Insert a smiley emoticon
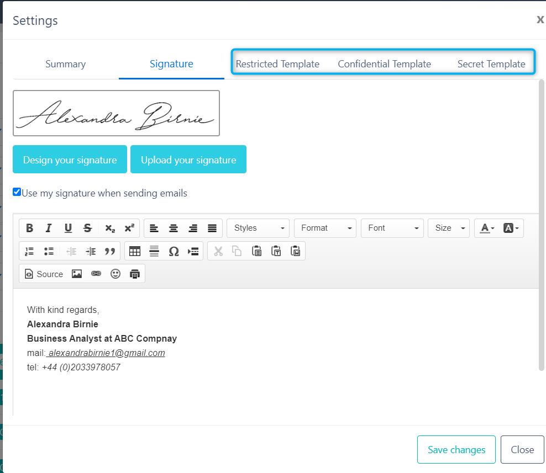Viewport: 546px width, 473px height. click(x=116, y=274)
